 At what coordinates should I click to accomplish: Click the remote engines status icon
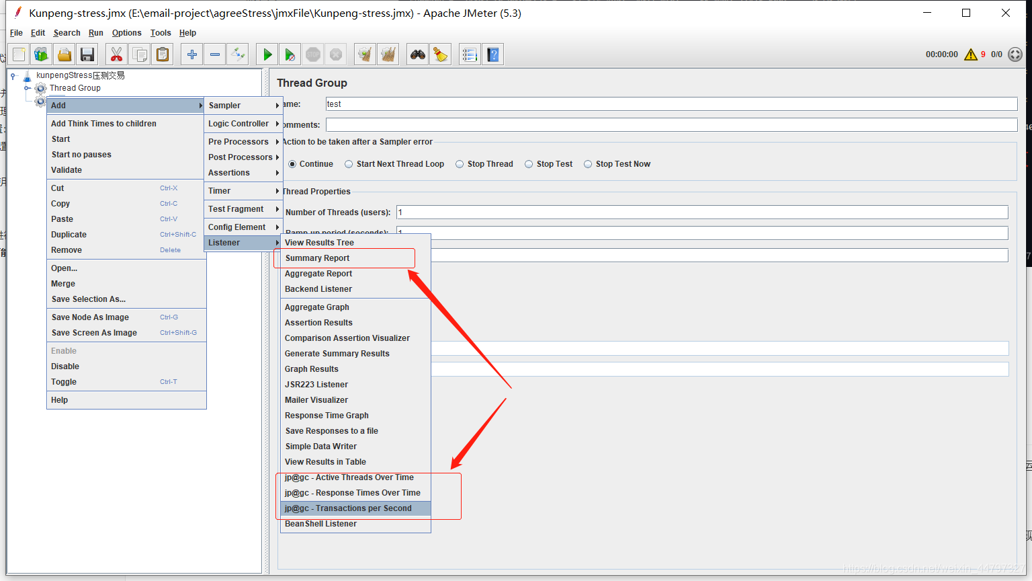tap(1015, 54)
